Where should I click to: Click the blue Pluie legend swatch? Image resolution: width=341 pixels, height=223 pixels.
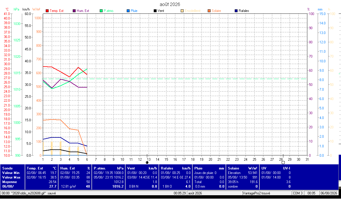pos(128,11)
